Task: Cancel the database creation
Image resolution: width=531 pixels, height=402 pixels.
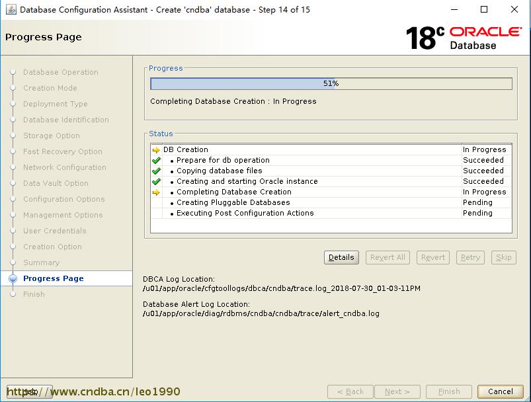Action: coord(501,391)
